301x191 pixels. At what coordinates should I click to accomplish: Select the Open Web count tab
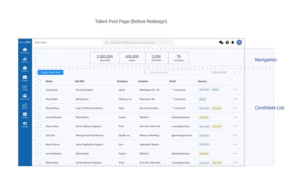tap(105, 58)
